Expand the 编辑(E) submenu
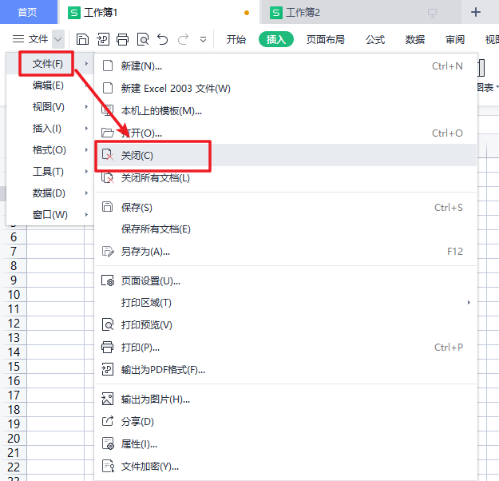The height and width of the screenshot is (481, 499). 50,85
